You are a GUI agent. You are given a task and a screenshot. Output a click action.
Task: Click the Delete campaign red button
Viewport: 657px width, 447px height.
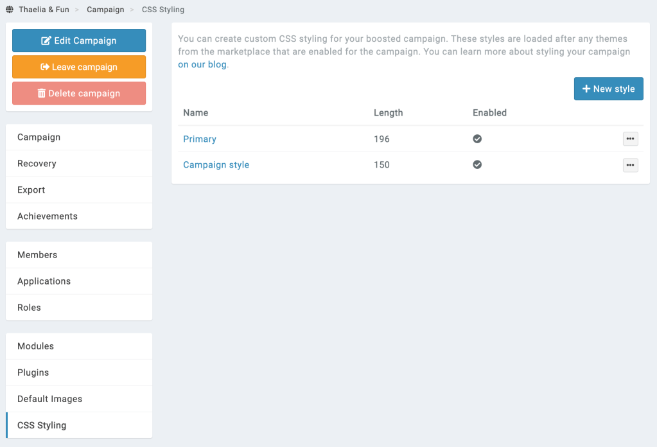[78, 93]
